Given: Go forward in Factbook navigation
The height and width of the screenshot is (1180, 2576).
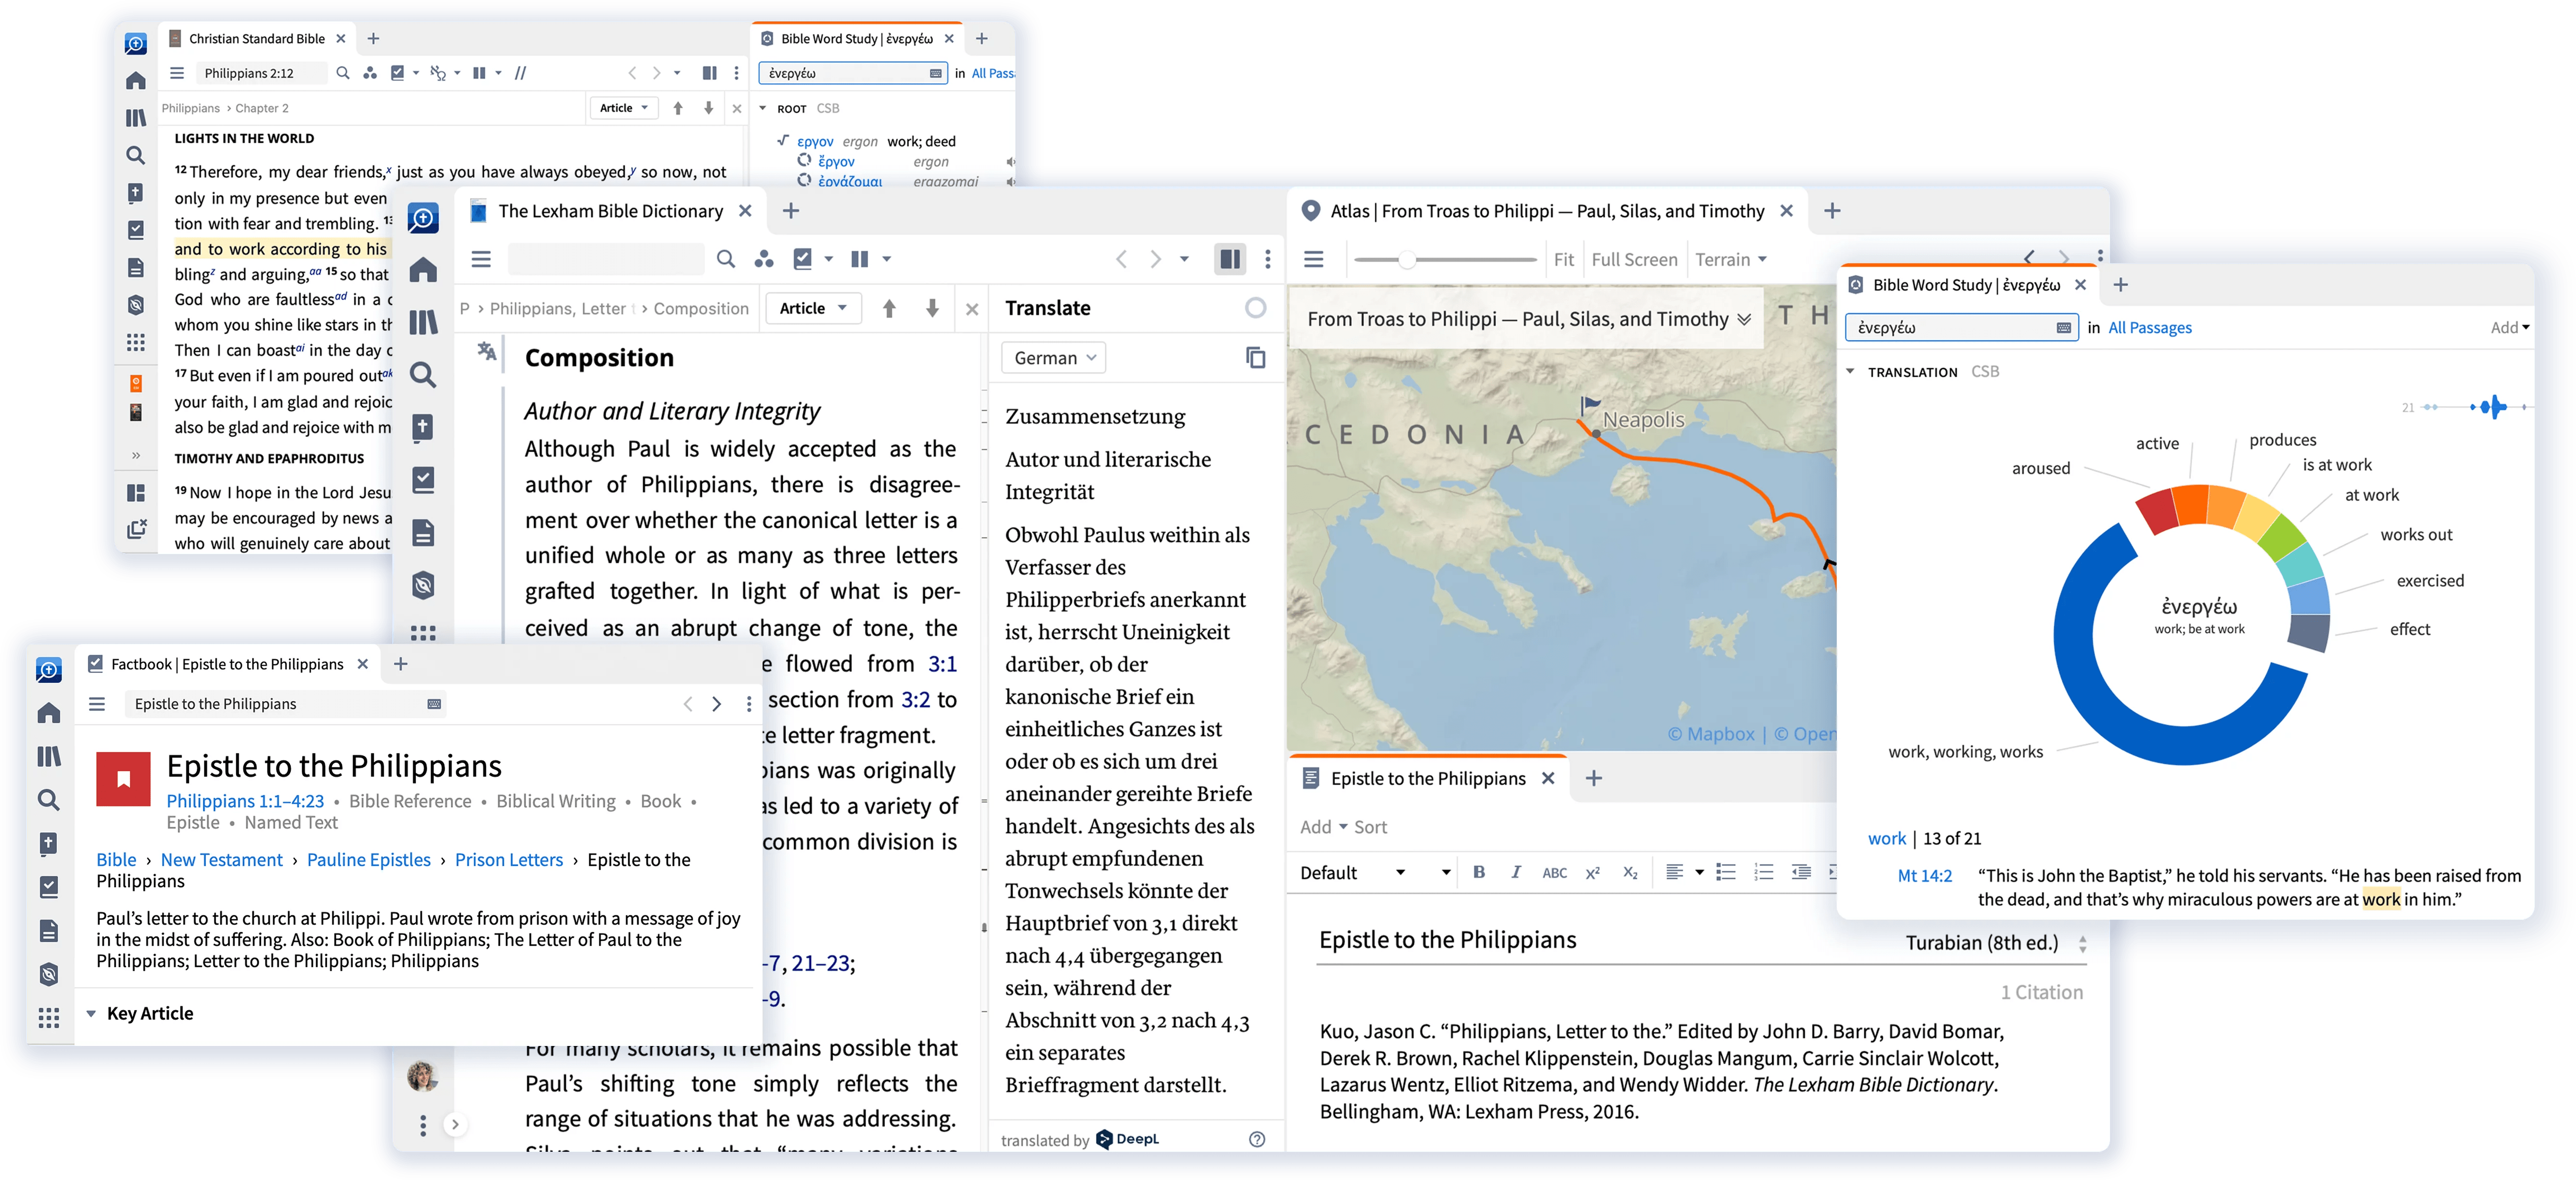Looking at the screenshot, I should point(716,704).
